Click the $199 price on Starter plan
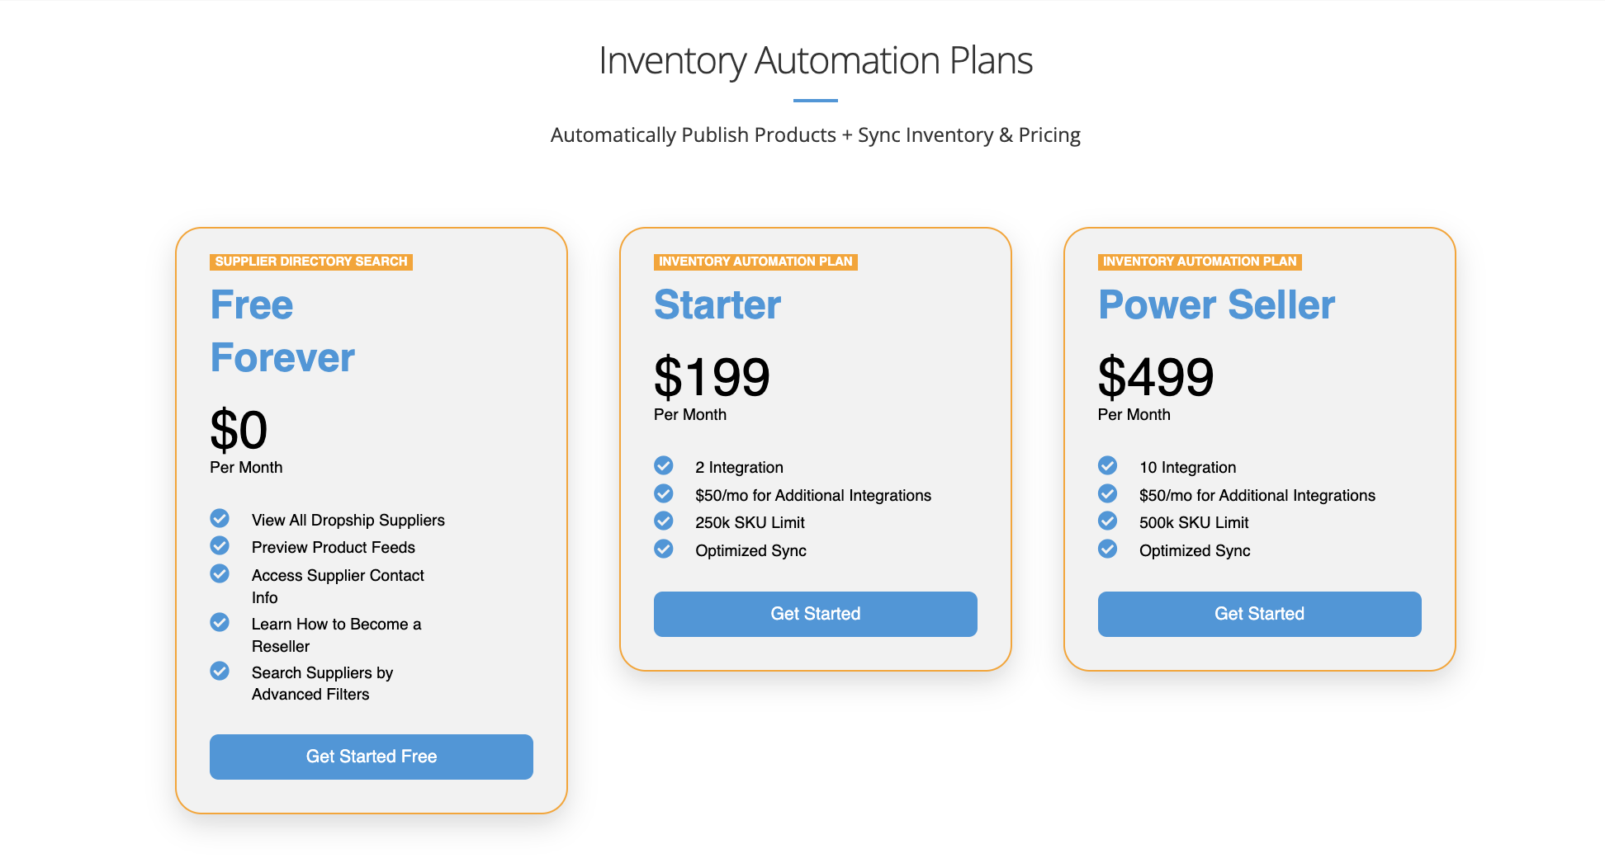The width and height of the screenshot is (1605, 863). (712, 377)
